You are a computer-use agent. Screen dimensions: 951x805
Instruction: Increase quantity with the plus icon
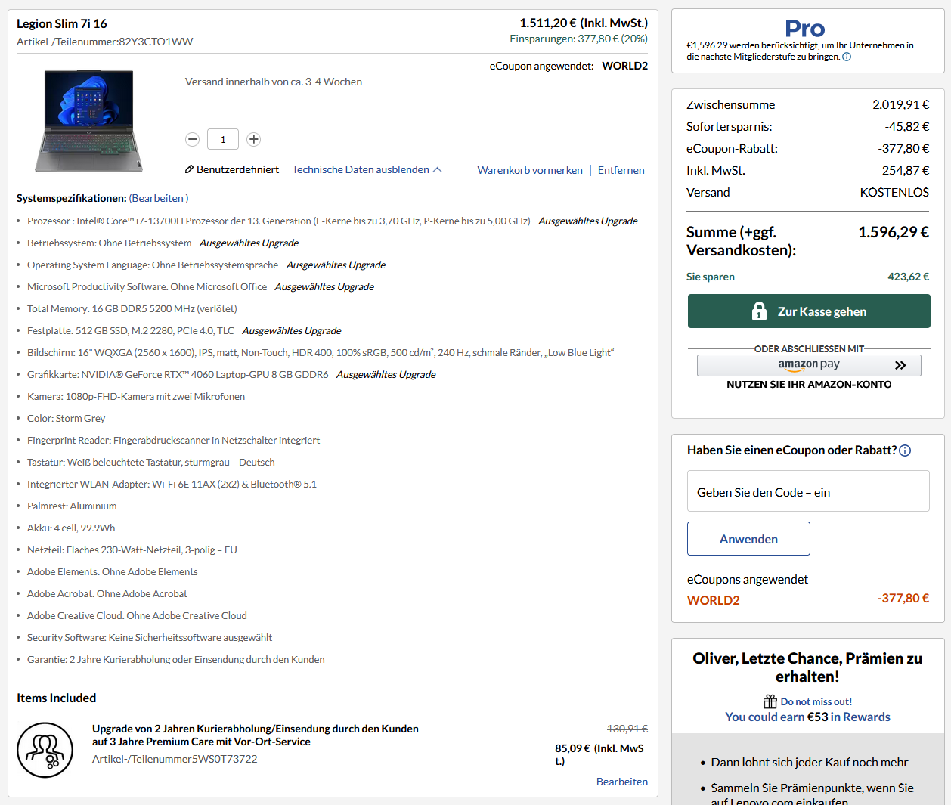tap(254, 139)
